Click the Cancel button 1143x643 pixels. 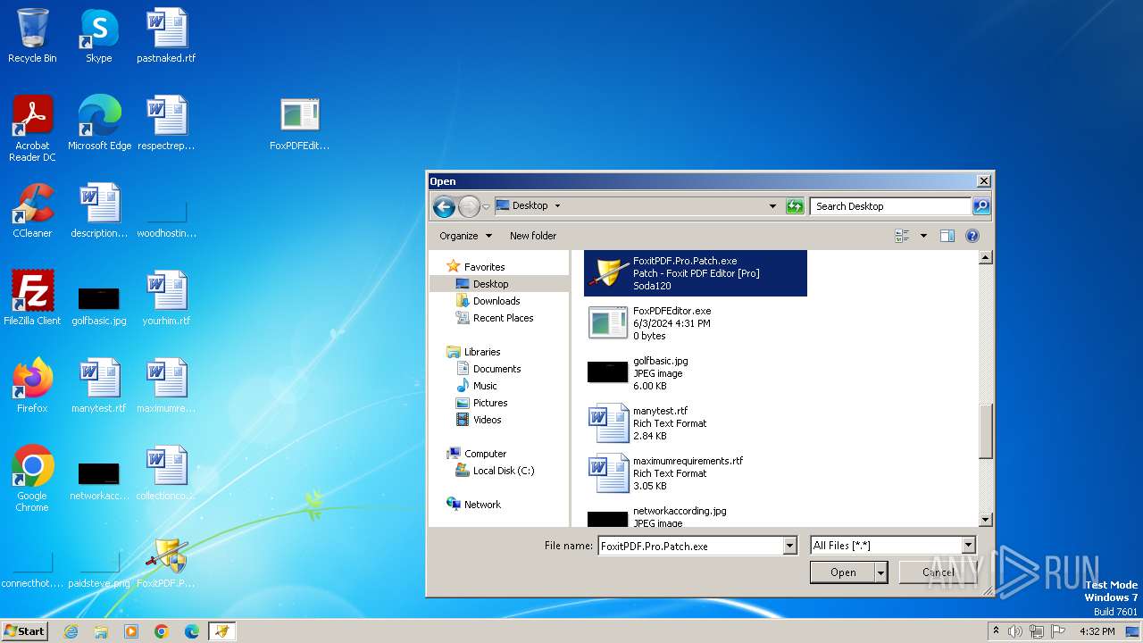tap(938, 572)
